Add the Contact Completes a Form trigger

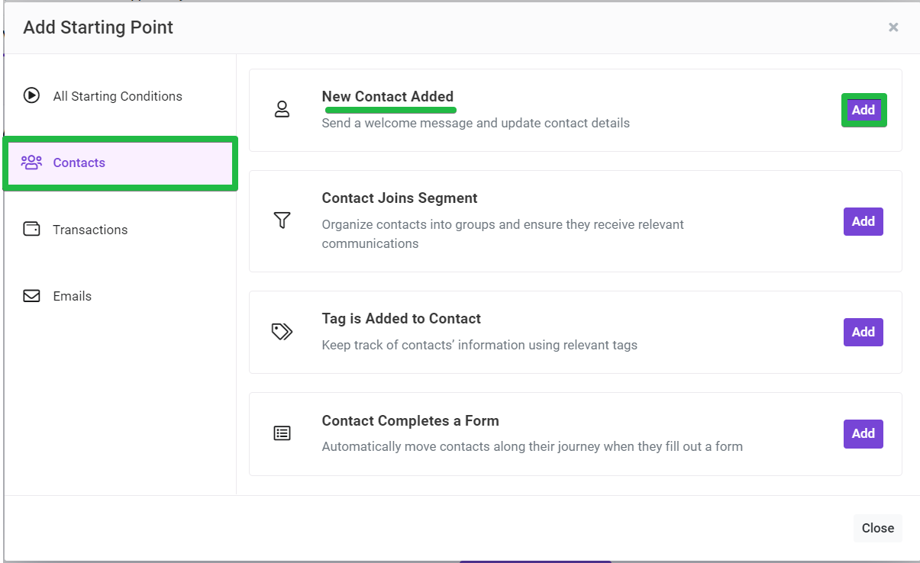point(864,433)
